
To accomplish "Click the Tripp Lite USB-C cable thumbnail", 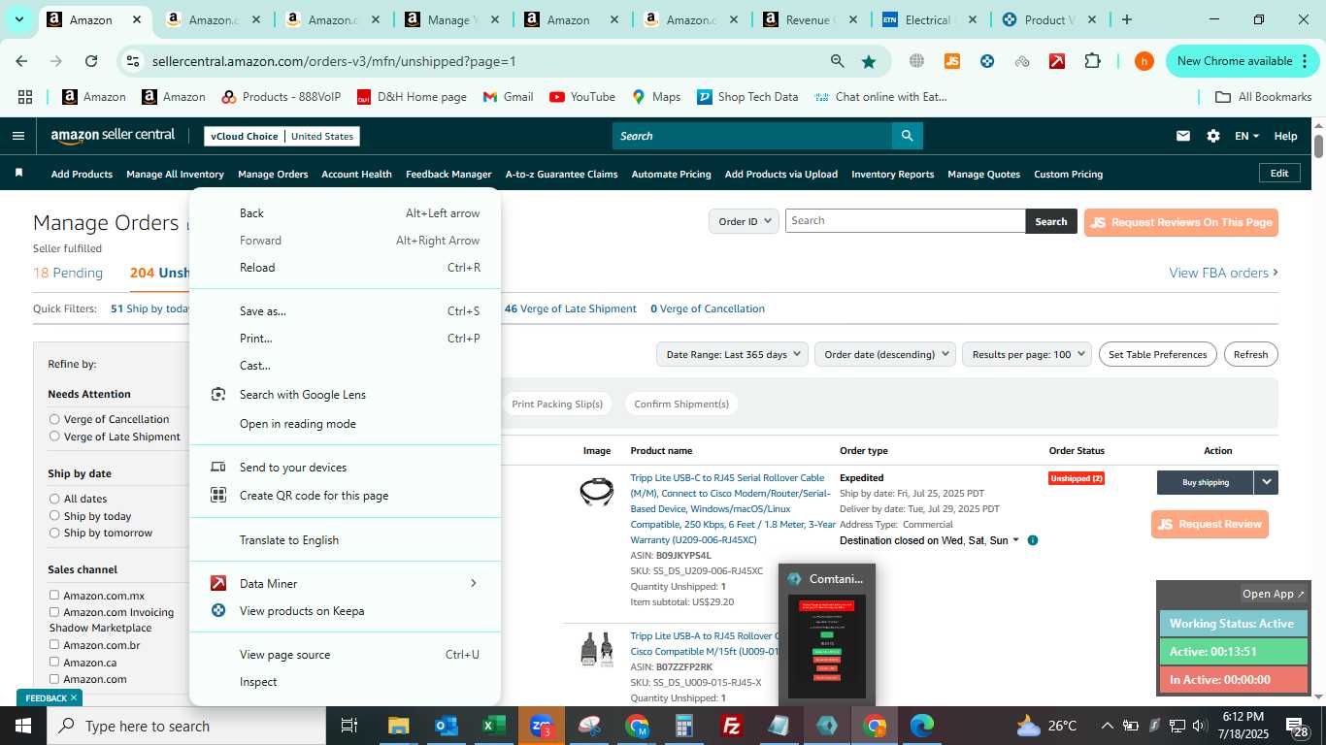I will point(596,492).
